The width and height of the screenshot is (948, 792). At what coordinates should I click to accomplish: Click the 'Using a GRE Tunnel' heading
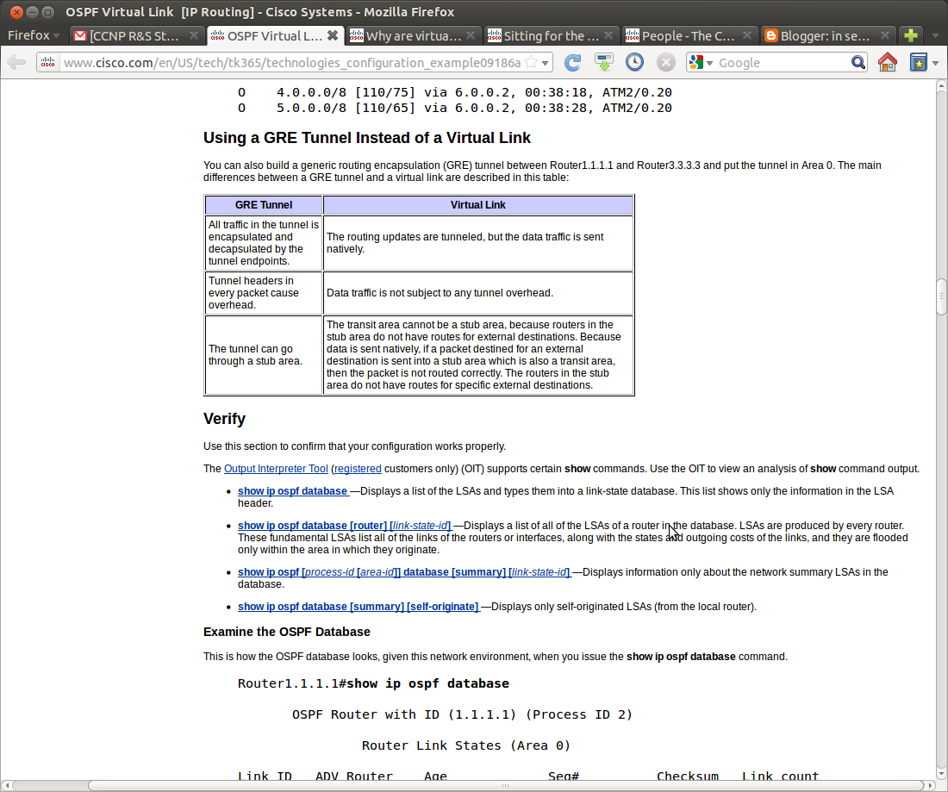(x=367, y=138)
